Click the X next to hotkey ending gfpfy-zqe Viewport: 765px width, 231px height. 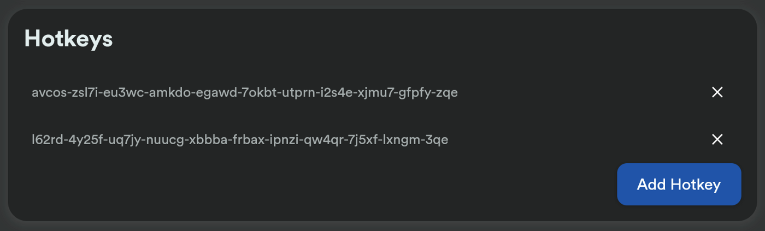click(x=717, y=92)
